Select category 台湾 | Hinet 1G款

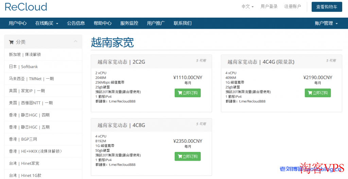(x=43, y=175)
